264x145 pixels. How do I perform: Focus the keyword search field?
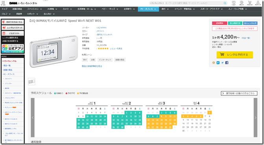coord(194,3)
